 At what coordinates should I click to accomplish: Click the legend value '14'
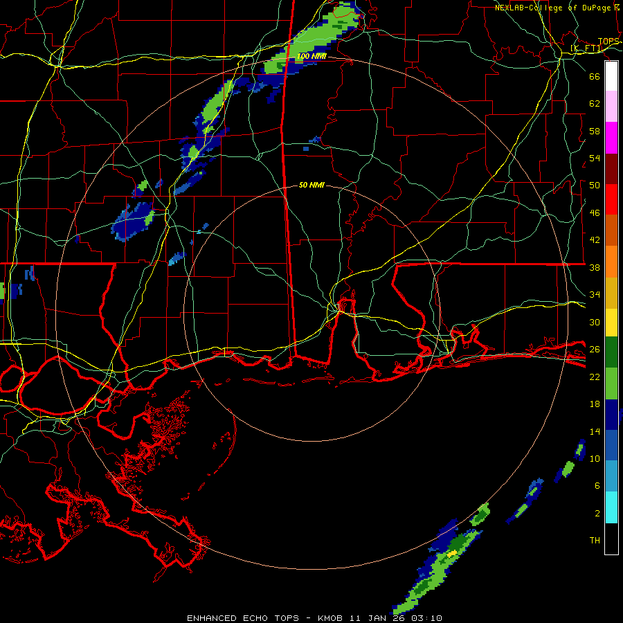[595, 431]
